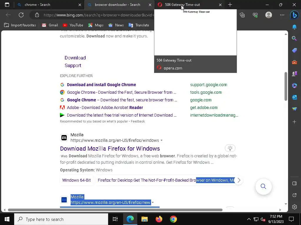Close the browser downloader - Search tab
301x225 pixels.
[x=150, y=5]
